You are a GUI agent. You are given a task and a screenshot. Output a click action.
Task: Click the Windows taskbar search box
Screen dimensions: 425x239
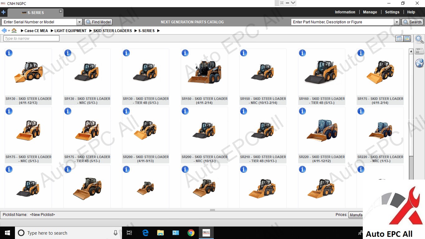[68, 233]
